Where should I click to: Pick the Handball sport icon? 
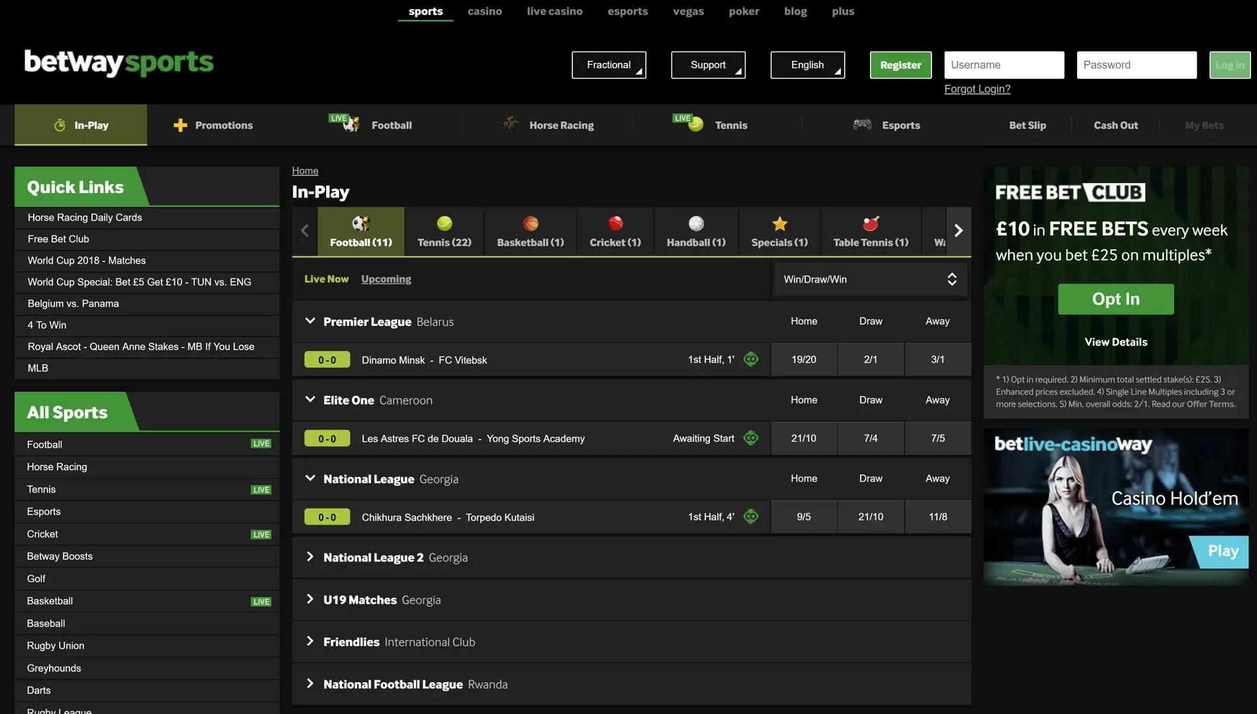pyautogui.click(x=696, y=223)
